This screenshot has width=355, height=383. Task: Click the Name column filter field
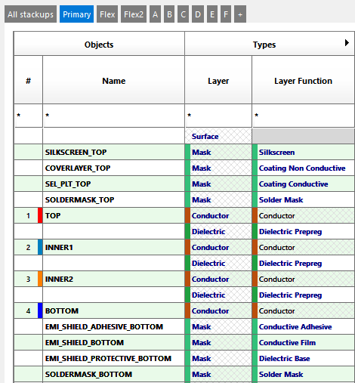114,116
